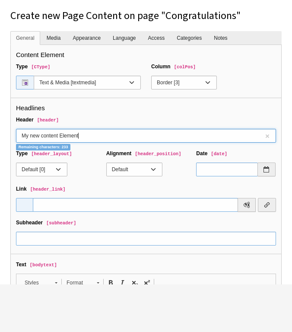The width and height of the screenshot is (292, 332).
Task: Click the [bodytext] field name label
Action: pos(43,265)
